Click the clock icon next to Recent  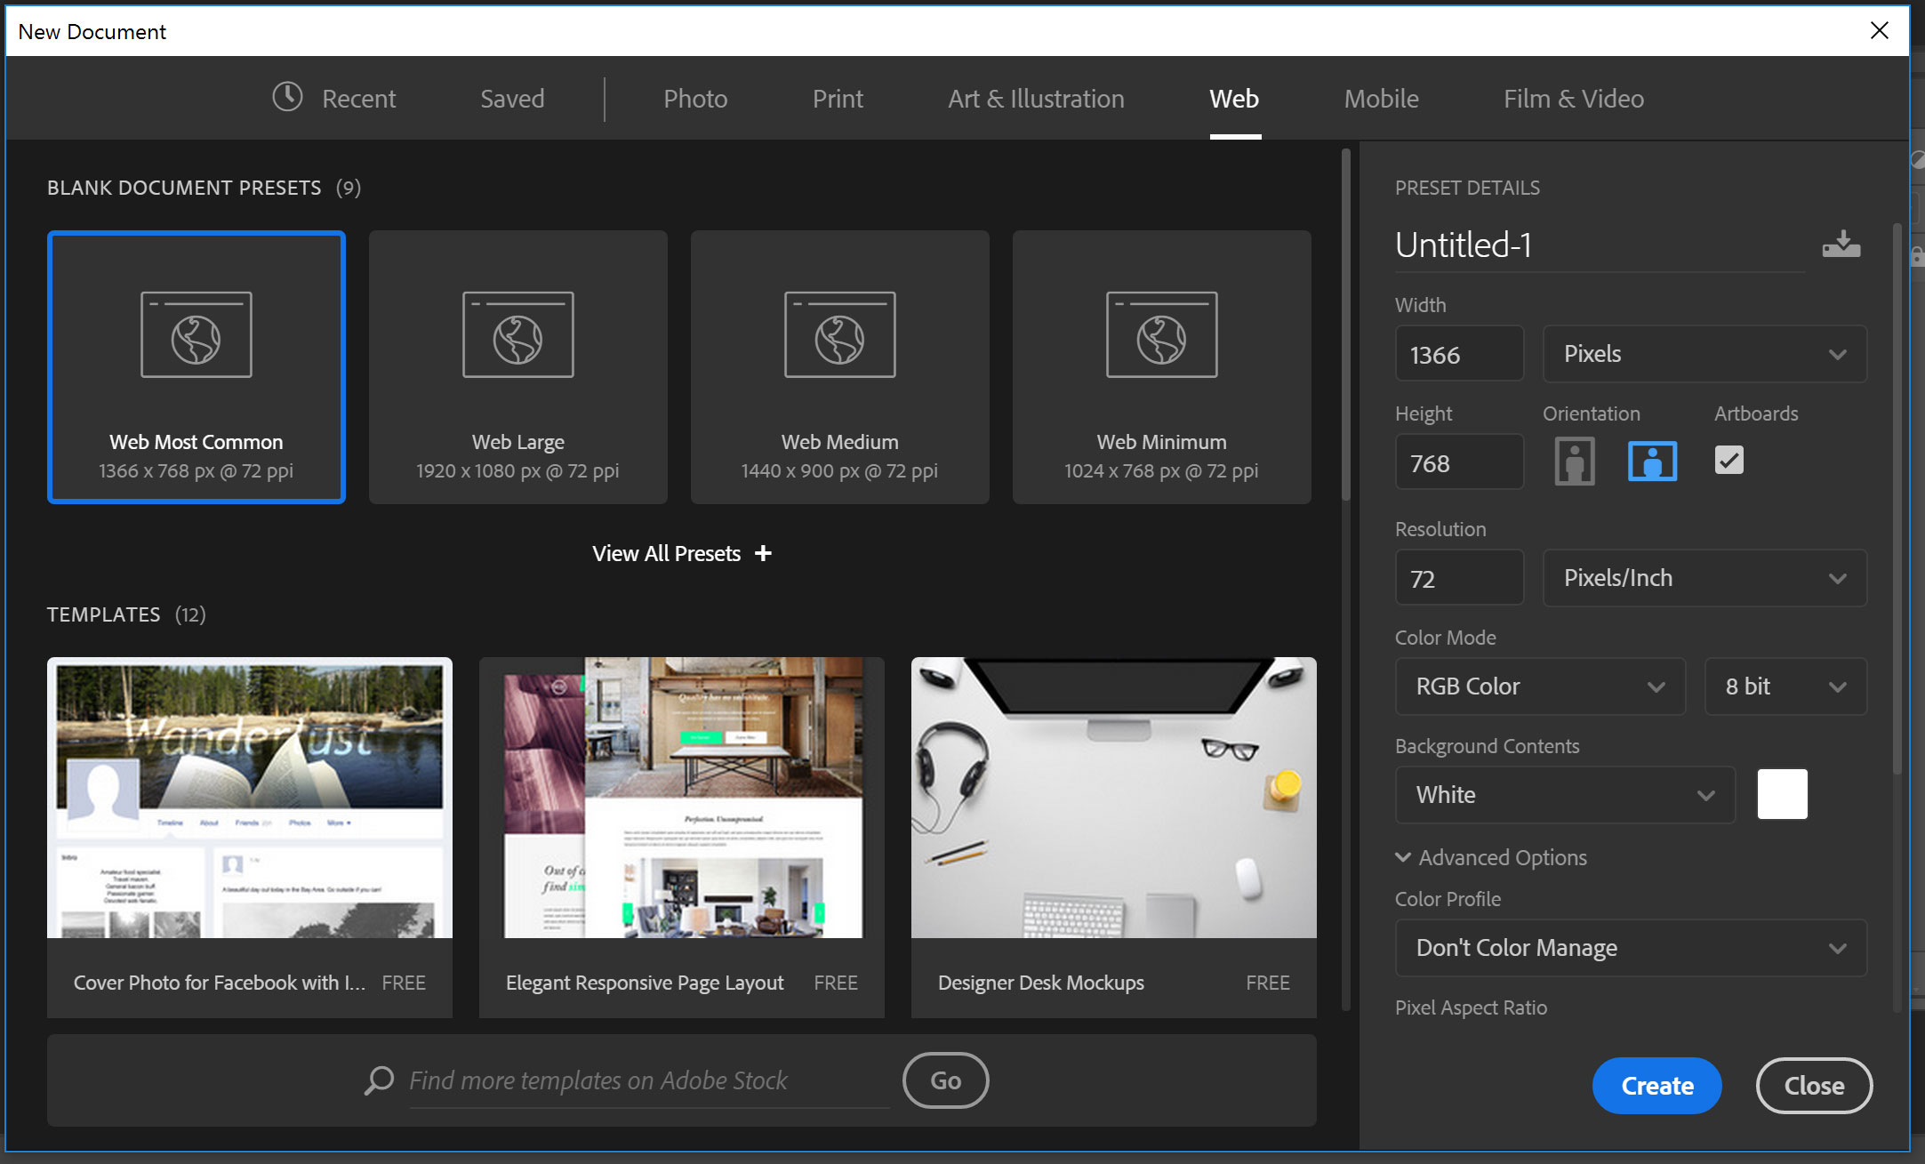point(287,97)
